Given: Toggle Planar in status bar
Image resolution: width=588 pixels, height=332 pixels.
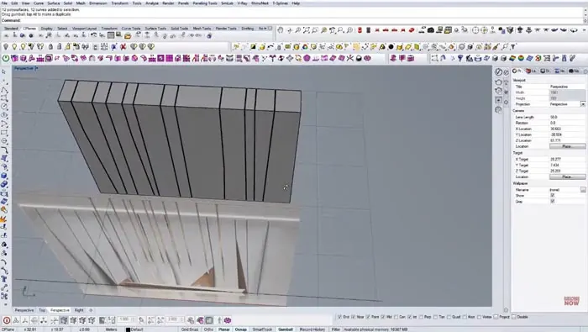Looking at the screenshot, I should (x=224, y=329).
